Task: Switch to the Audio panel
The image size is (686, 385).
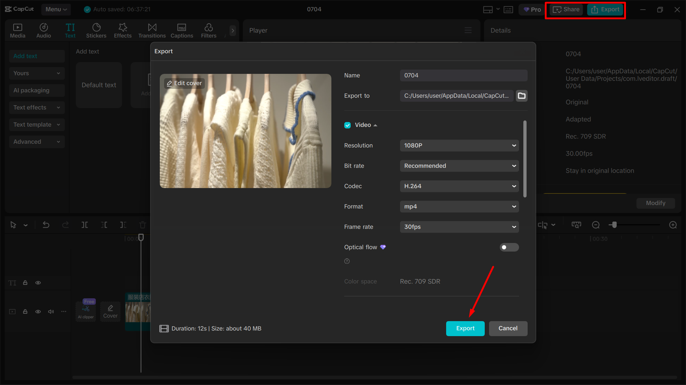Action: [x=43, y=30]
